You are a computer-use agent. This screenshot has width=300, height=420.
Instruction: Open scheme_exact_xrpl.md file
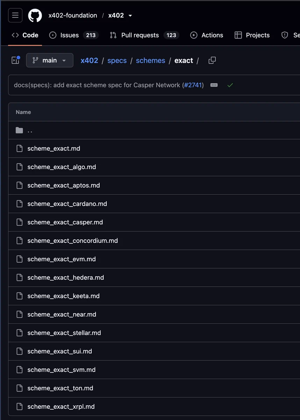click(61, 407)
